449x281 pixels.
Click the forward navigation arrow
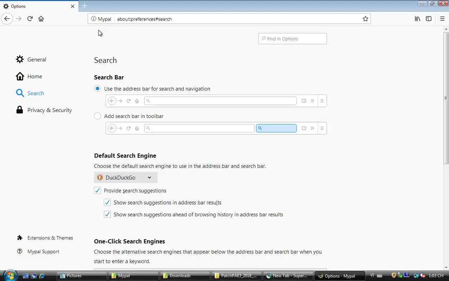pyautogui.click(x=19, y=19)
